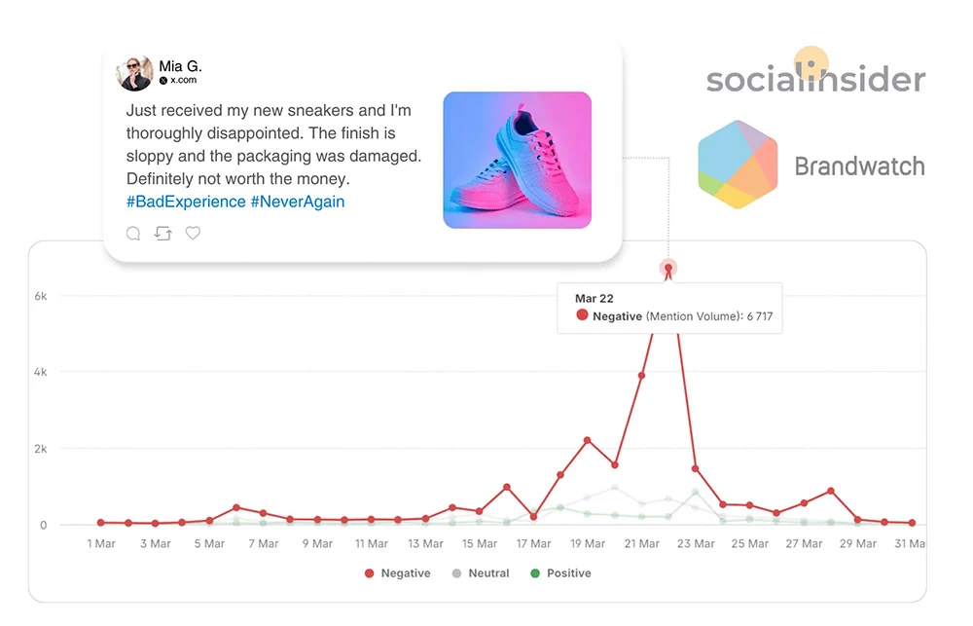
Task: Click Mia G.'s profile avatar
Action: (134, 73)
